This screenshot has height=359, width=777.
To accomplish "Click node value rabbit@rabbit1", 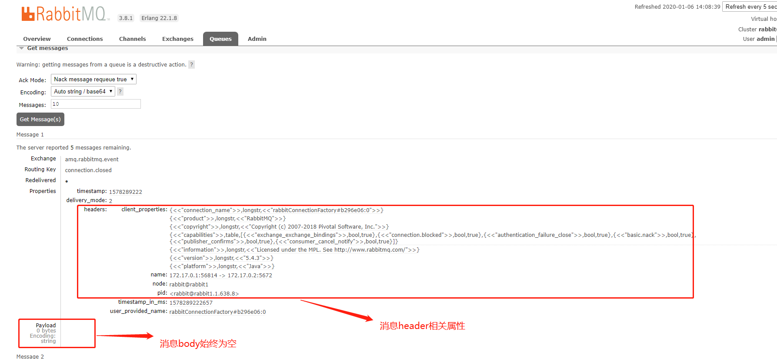I will coord(189,285).
